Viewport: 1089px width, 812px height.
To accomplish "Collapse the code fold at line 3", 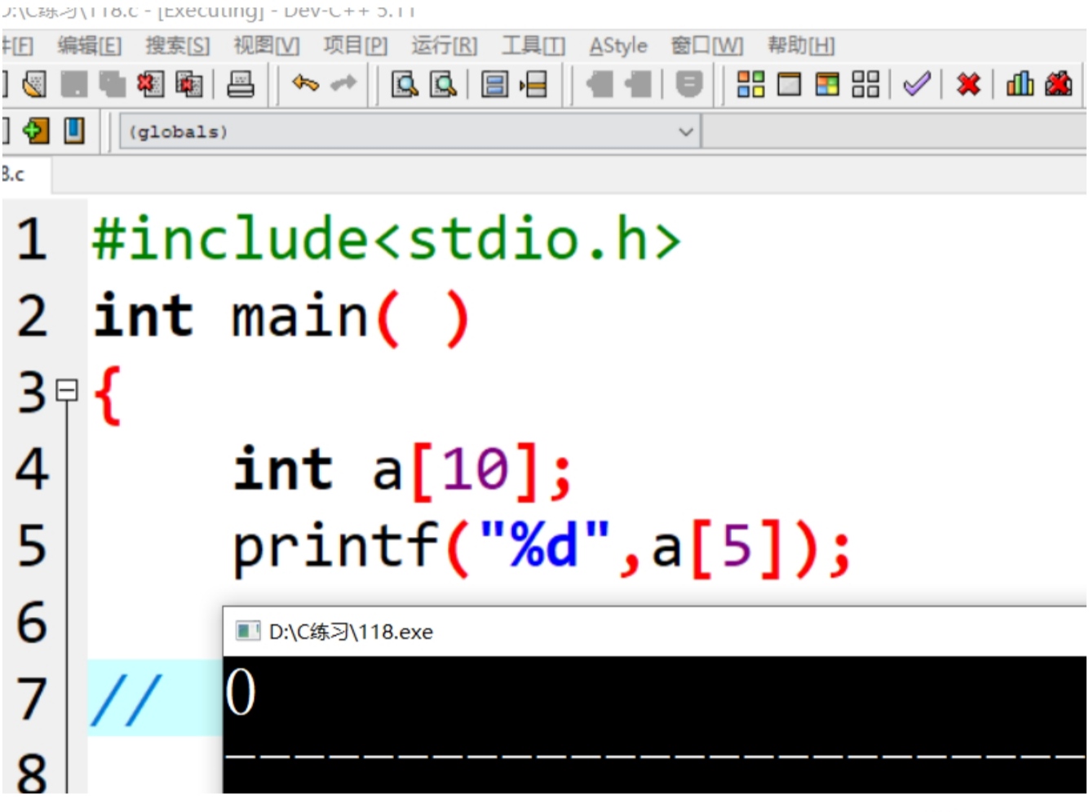I will pos(67,391).
